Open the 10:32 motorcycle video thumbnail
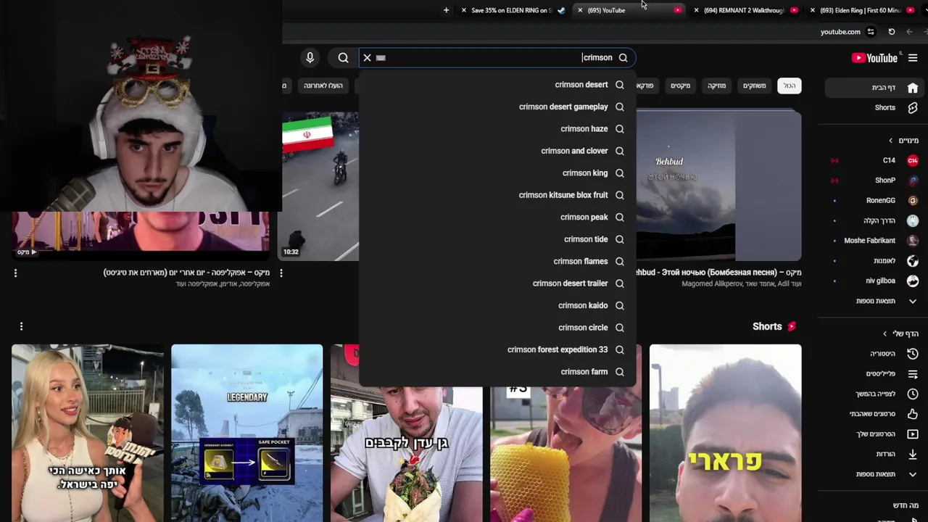 [x=320, y=186]
